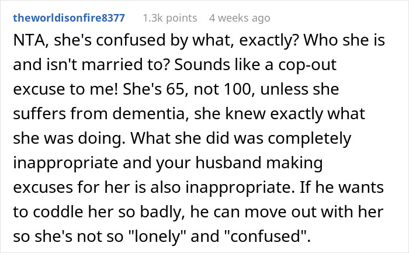Click the word husband in the comment
409x253 pixels.
[228, 163]
